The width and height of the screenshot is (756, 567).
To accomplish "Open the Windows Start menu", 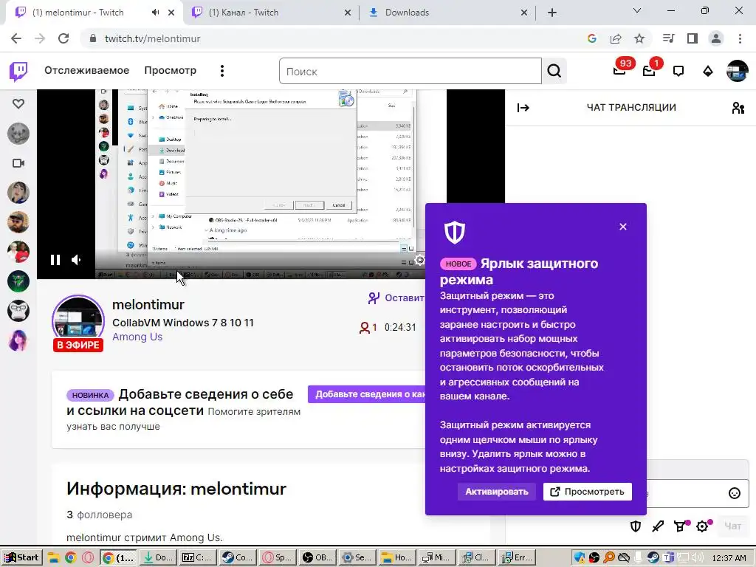I will pyautogui.click(x=21, y=557).
